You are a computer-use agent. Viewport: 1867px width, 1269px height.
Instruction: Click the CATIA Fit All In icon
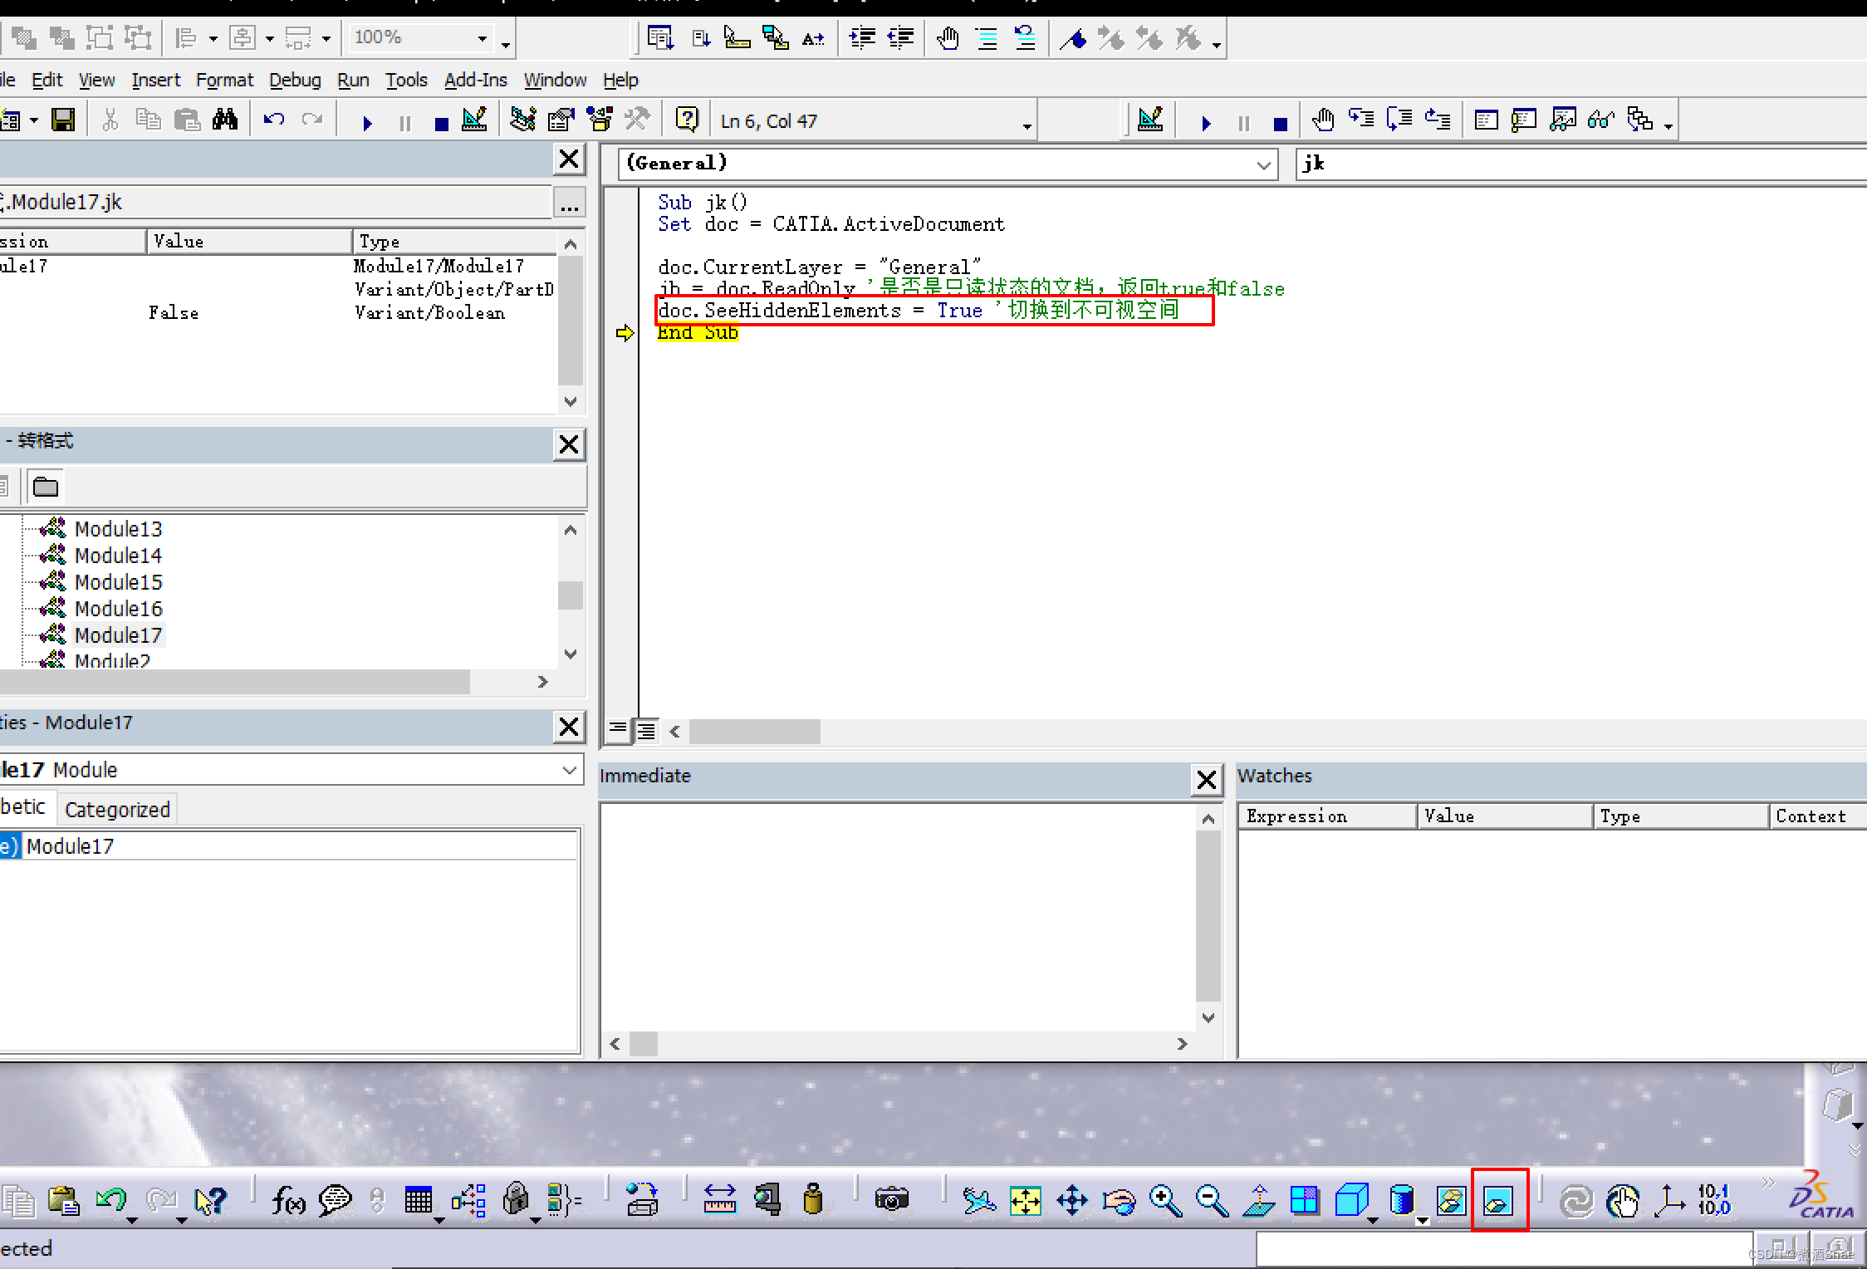click(1025, 1201)
